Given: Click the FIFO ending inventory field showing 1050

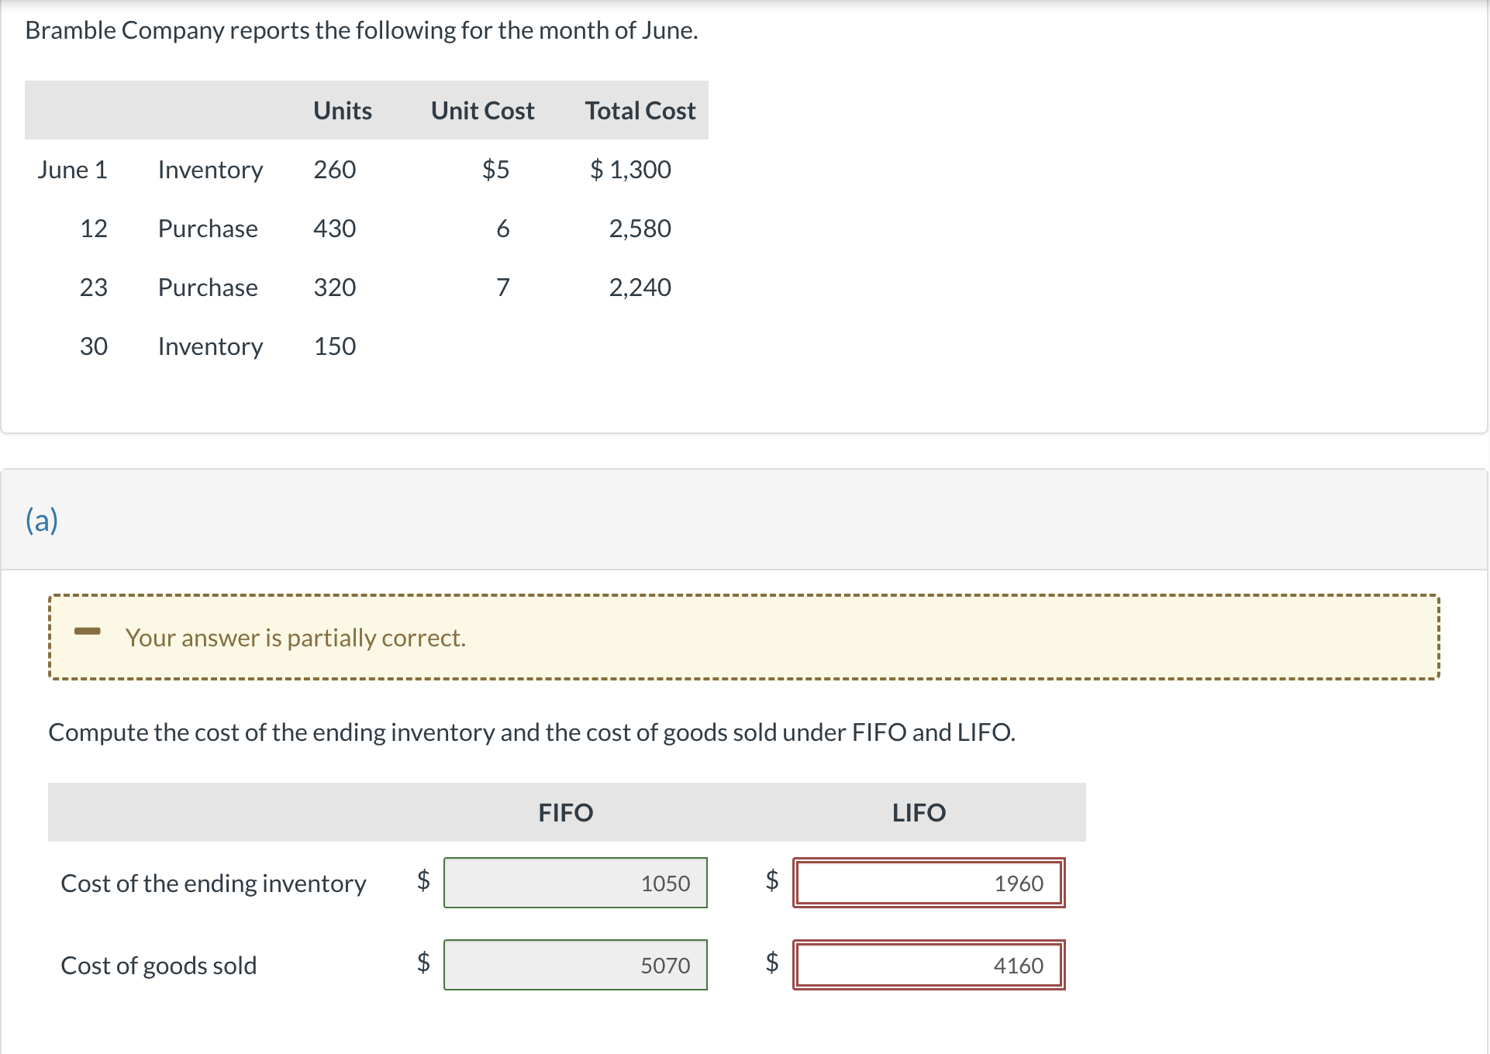Looking at the screenshot, I should [x=575, y=883].
